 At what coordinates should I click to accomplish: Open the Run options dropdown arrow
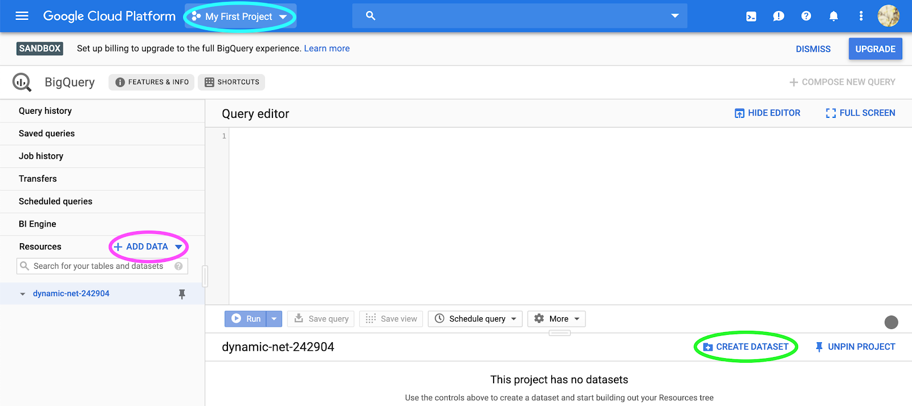pos(274,319)
